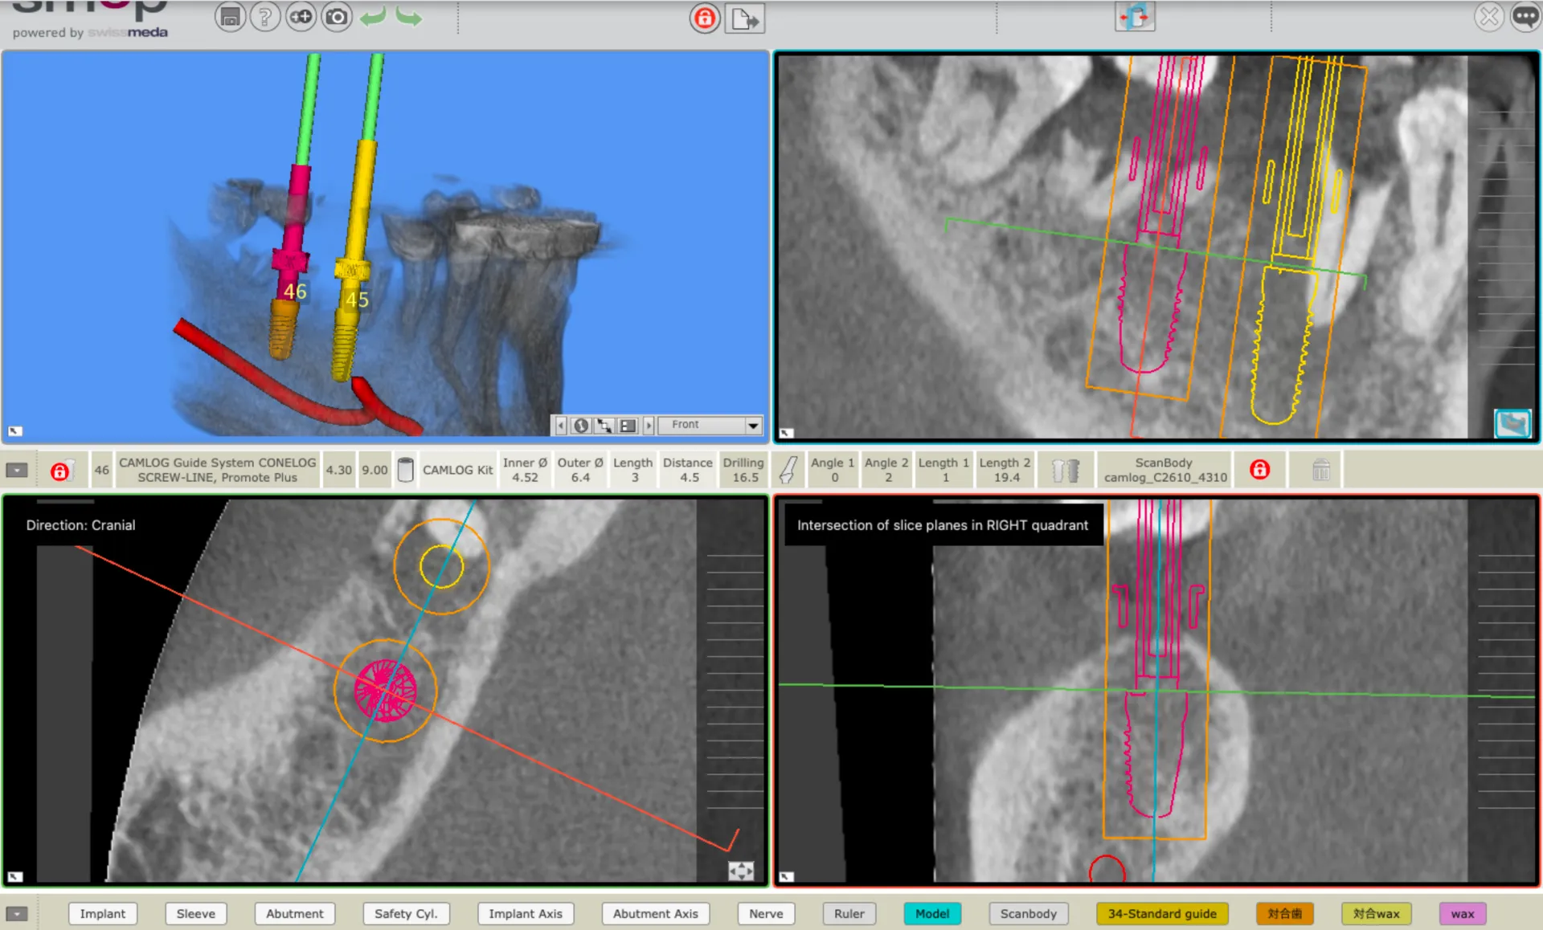Viewport: 1543px width, 930px height.
Task: Toggle the red lock in top toolbar
Action: click(x=705, y=18)
